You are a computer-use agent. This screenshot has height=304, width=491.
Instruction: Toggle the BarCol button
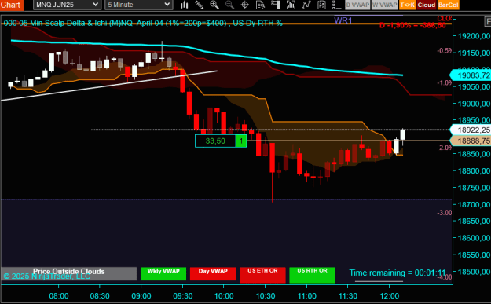pyautogui.click(x=448, y=5)
